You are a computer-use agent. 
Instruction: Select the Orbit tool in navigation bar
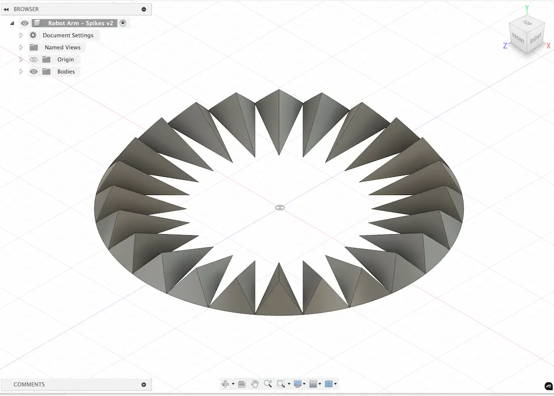[x=225, y=384]
